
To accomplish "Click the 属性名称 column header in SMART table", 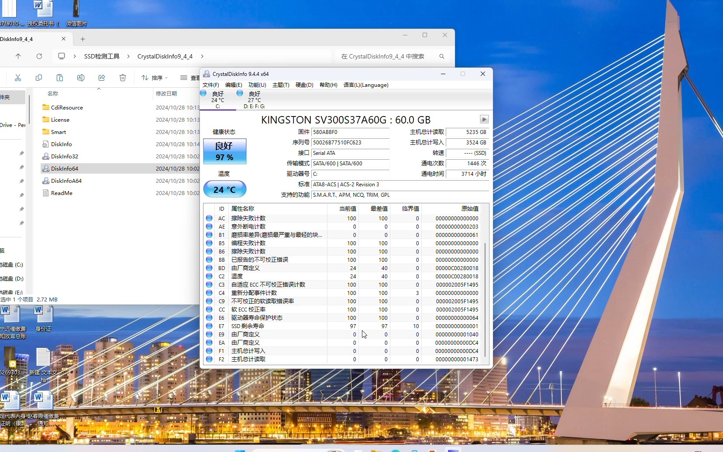I will pos(243,209).
